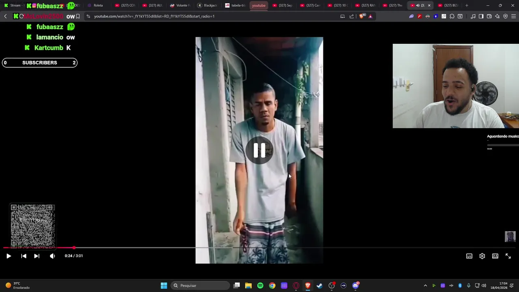Expand hidden system tray icons
Viewport: 519px width, 292px height.
point(425,286)
